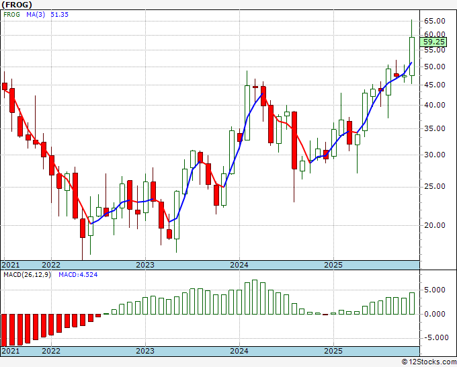Image resolution: width=457 pixels, height=367 pixels.
Task: Click 2024 on the MACD timeline
Action: pos(239,351)
